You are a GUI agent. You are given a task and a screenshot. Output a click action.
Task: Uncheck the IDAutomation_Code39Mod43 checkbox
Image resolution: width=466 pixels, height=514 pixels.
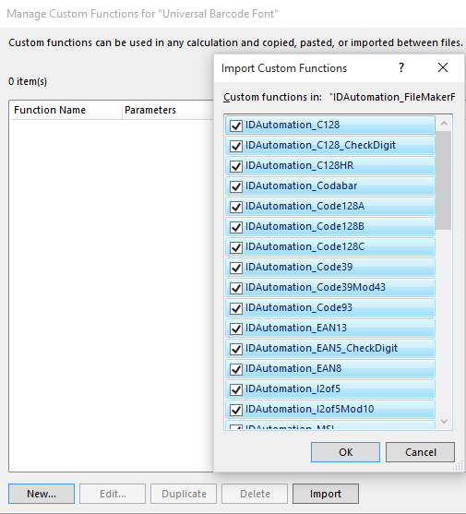pyautogui.click(x=236, y=288)
